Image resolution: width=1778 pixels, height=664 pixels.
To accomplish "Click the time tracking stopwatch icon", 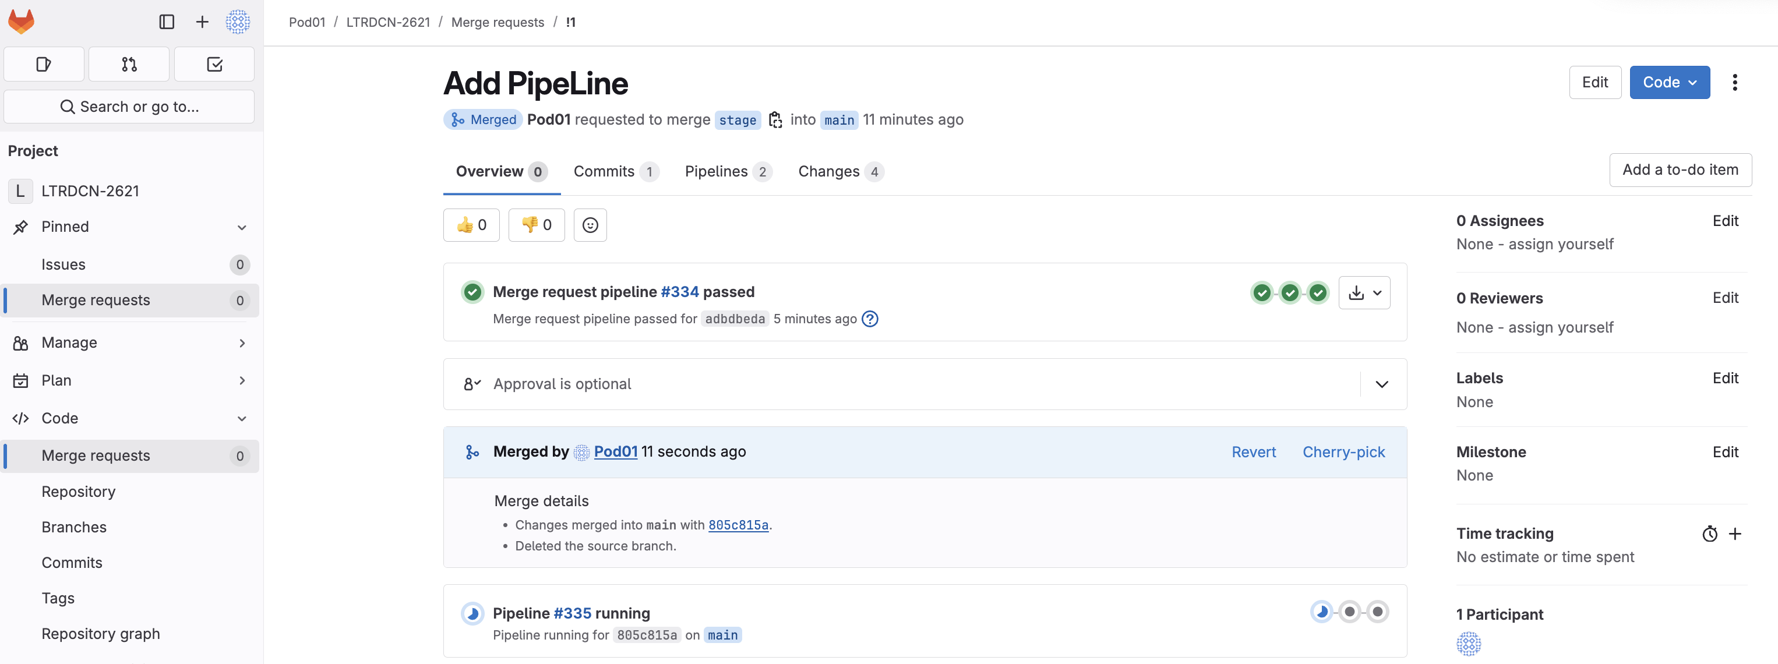I will click(1709, 534).
